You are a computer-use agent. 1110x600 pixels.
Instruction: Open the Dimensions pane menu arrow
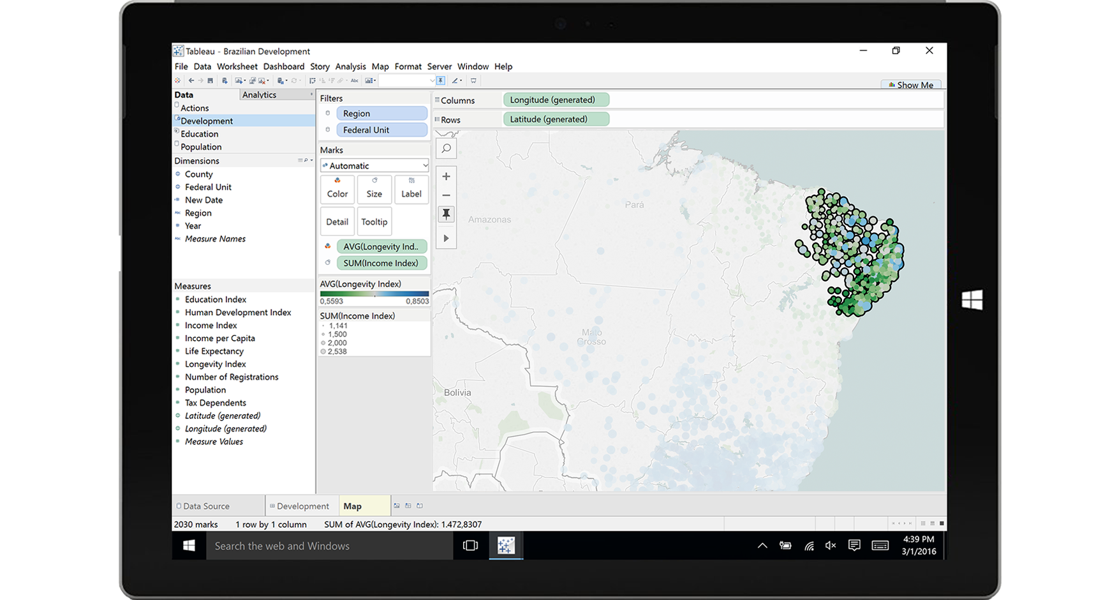coord(311,161)
